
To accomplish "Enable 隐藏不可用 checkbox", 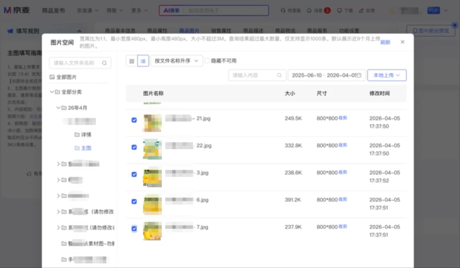I will (207, 61).
